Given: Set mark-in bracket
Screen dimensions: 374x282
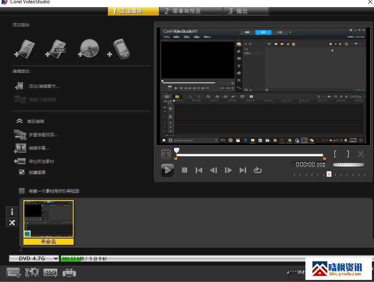Looking at the screenshot, I should coord(336,154).
